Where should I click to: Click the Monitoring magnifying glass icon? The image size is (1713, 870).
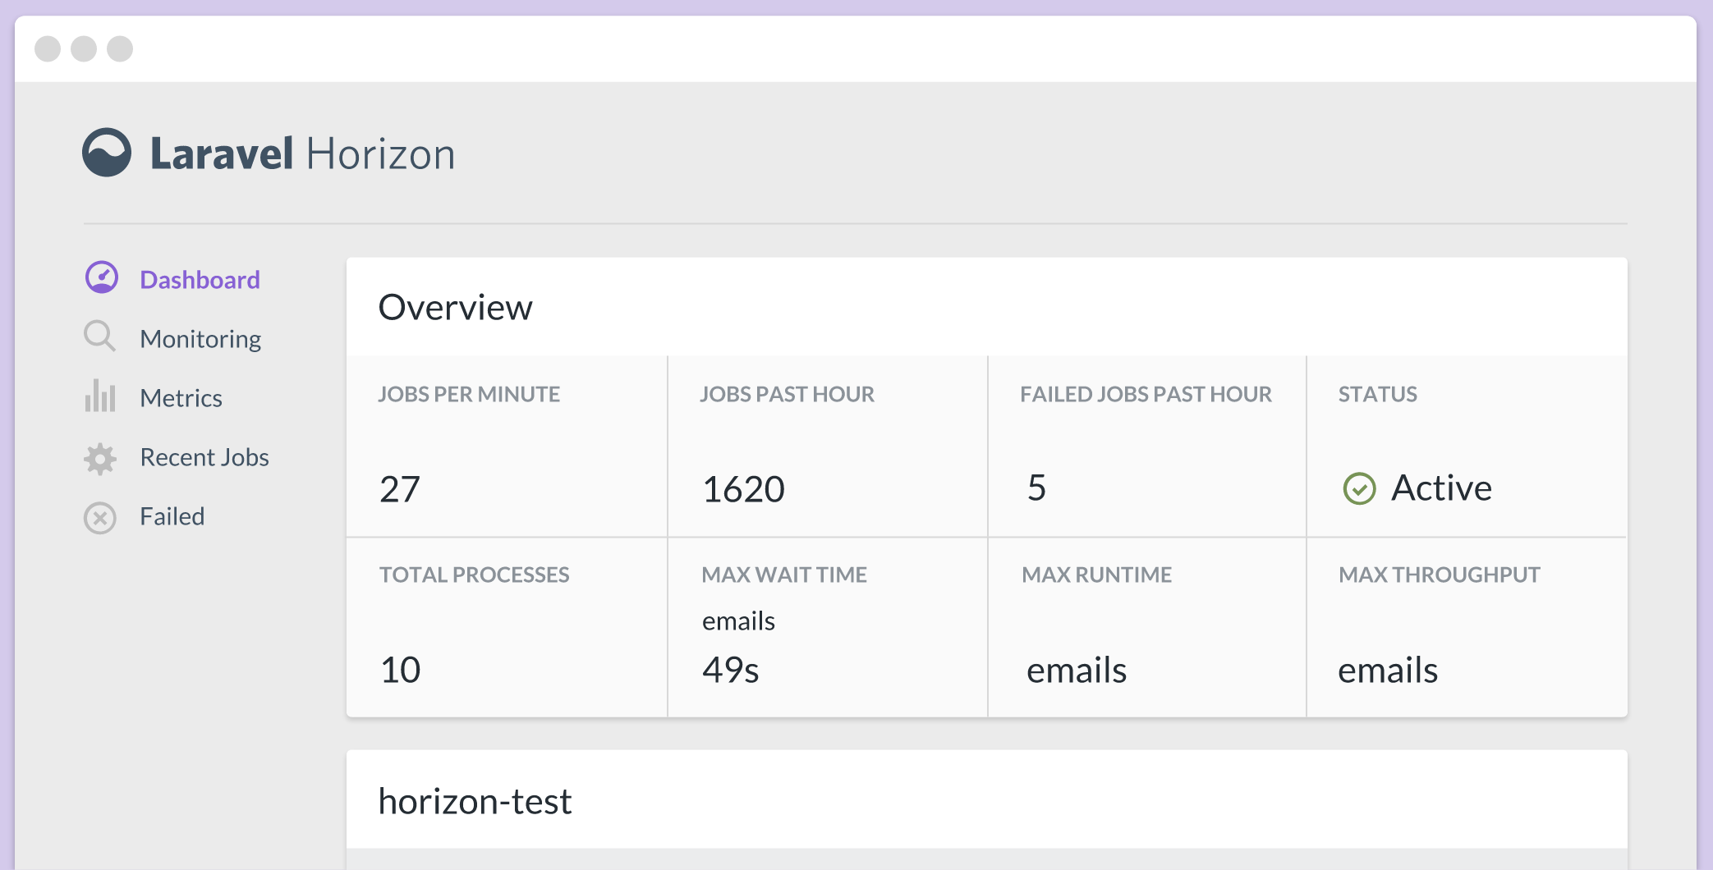pyautogui.click(x=99, y=337)
